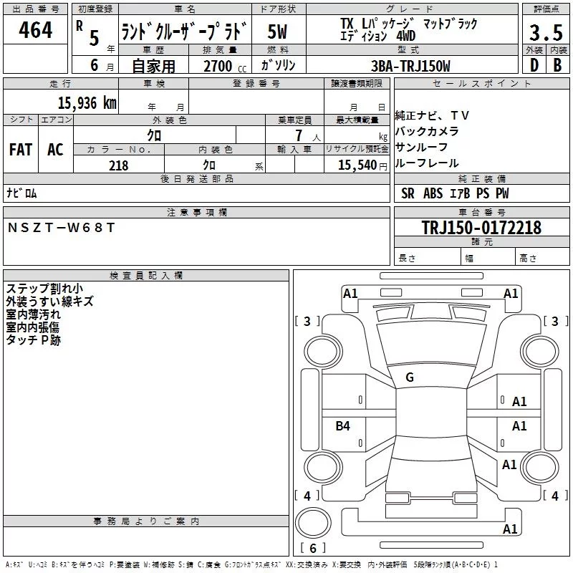Click the color number 218
This screenshot has width=573, height=573.
(x=118, y=165)
